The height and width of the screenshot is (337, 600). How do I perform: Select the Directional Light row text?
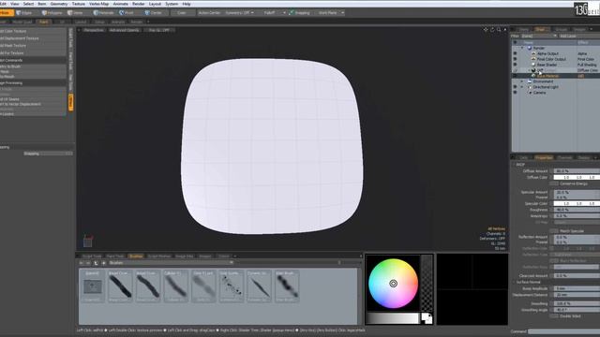point(546,87)
